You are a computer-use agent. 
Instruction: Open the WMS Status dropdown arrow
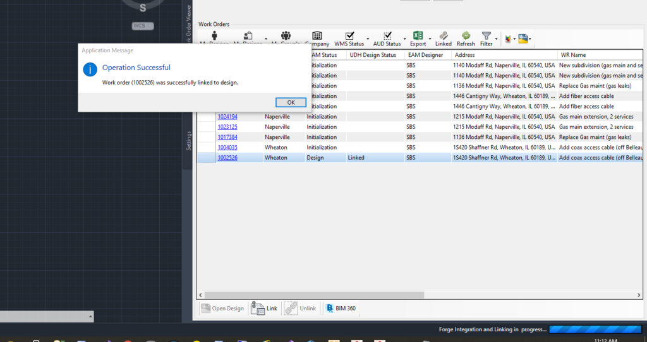368,39
